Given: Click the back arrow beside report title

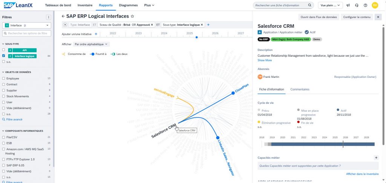Looking at the screenshot, I should point(63,16).
